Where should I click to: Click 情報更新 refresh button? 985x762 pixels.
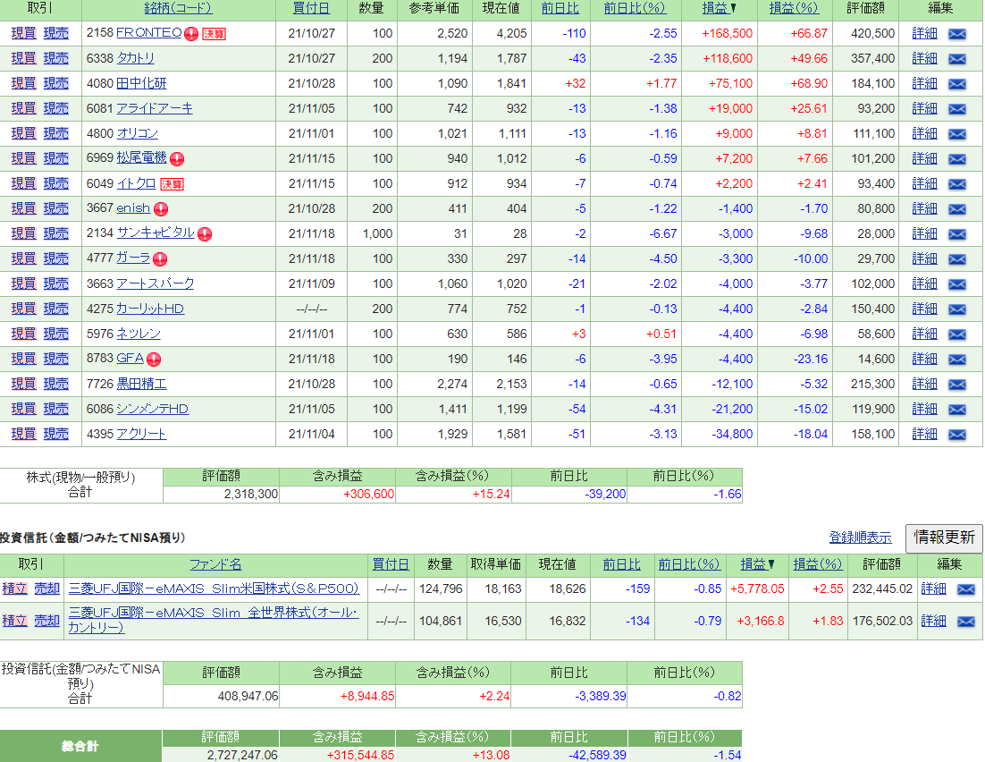pos(944,538)
